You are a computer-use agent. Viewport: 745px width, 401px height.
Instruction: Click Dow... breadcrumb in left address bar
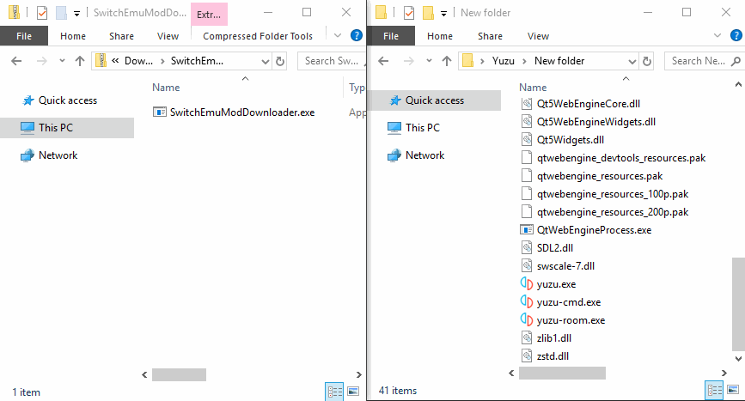click(138, 61)
